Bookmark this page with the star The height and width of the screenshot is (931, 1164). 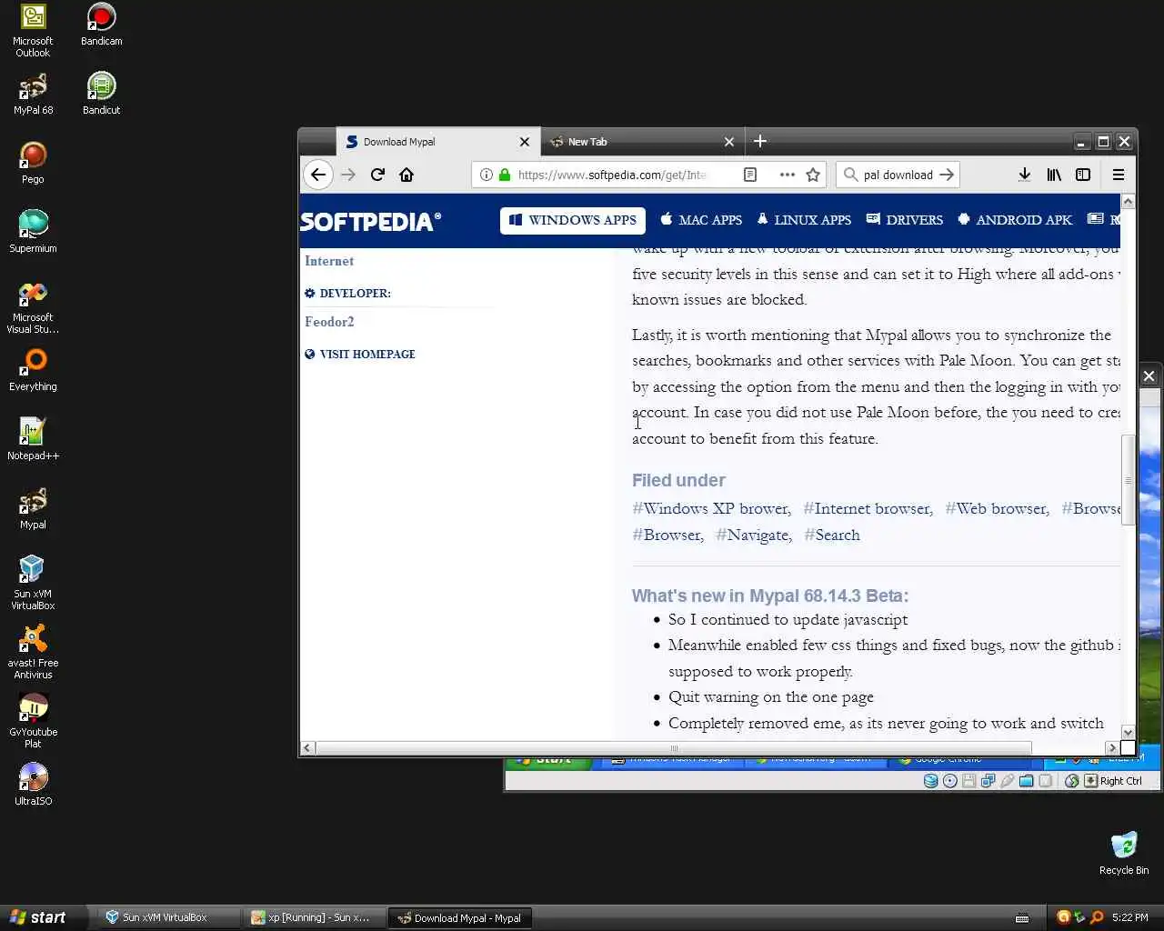tap(813, 175)
